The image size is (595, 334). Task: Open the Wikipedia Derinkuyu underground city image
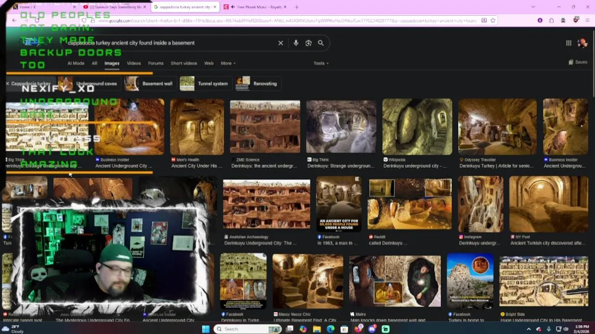point(417,127)
